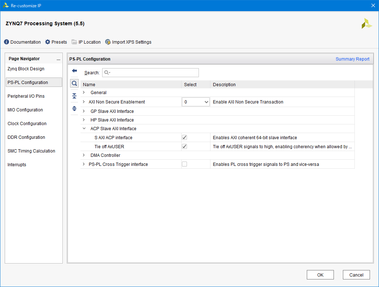Expand the General tree row
379x287 pixels.
(84, 92)
